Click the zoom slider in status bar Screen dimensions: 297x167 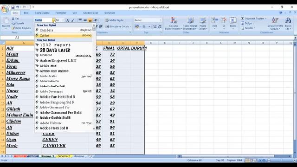281,161
